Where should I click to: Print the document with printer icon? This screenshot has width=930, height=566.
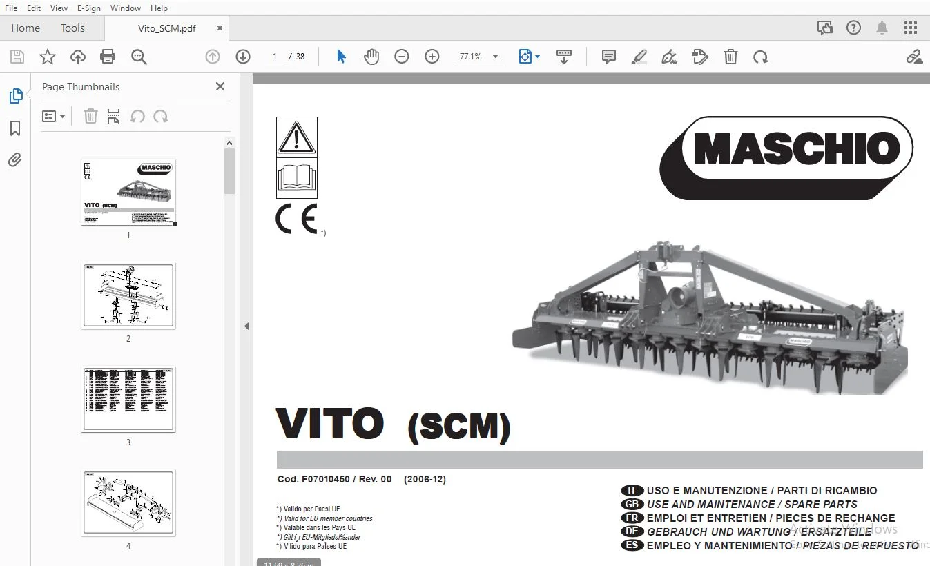coord(108,57)
